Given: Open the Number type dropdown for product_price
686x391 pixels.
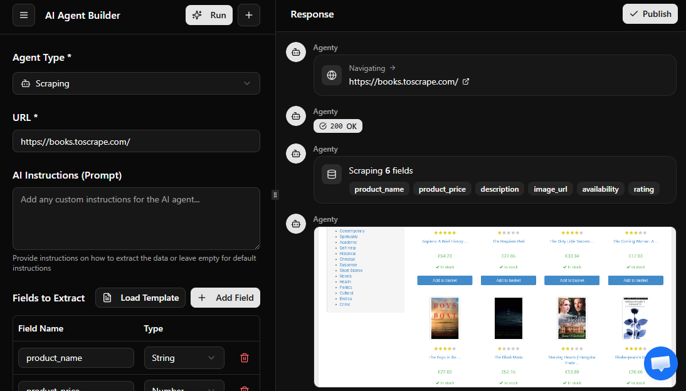Looking at the screenshot, I should click(x=184, y=387).
